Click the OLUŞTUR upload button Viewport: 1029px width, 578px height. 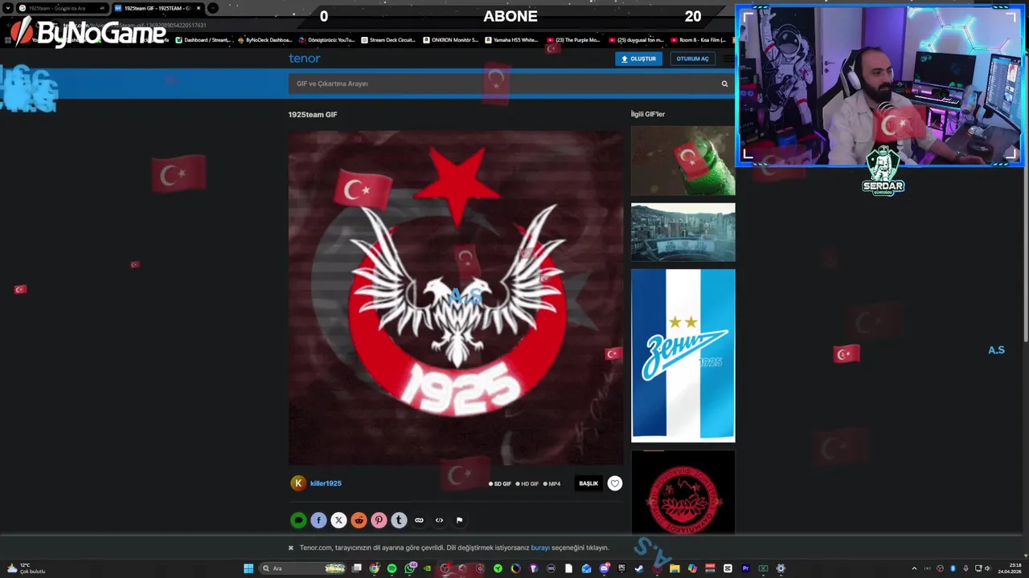click(x=638, y=59)
